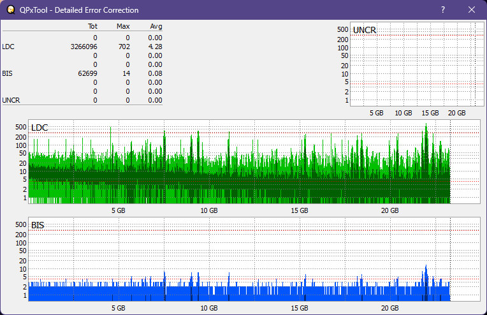
Task: Click LDC average value 4.28
Action: pos(155,47)
